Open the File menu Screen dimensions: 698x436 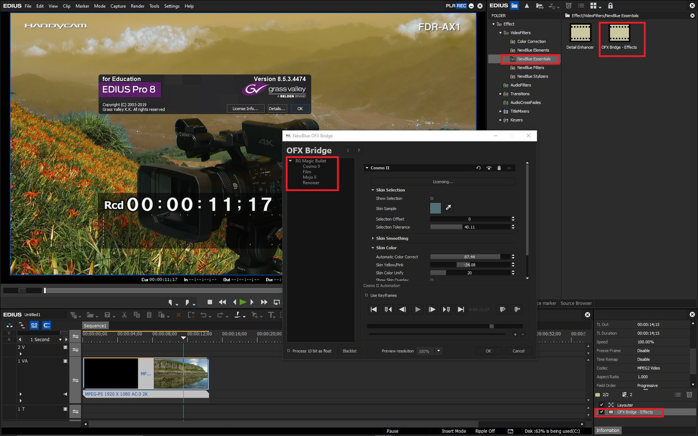tap(27, 6)
